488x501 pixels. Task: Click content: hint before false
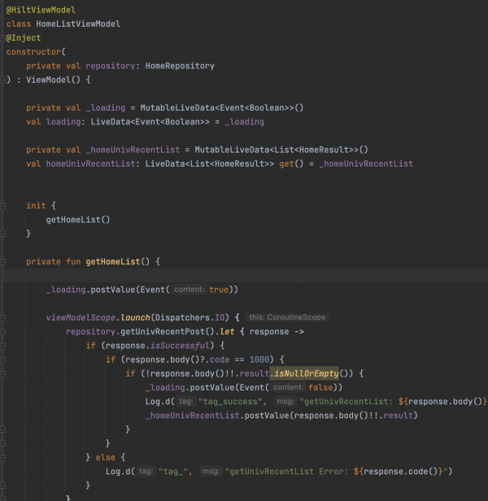288,387
